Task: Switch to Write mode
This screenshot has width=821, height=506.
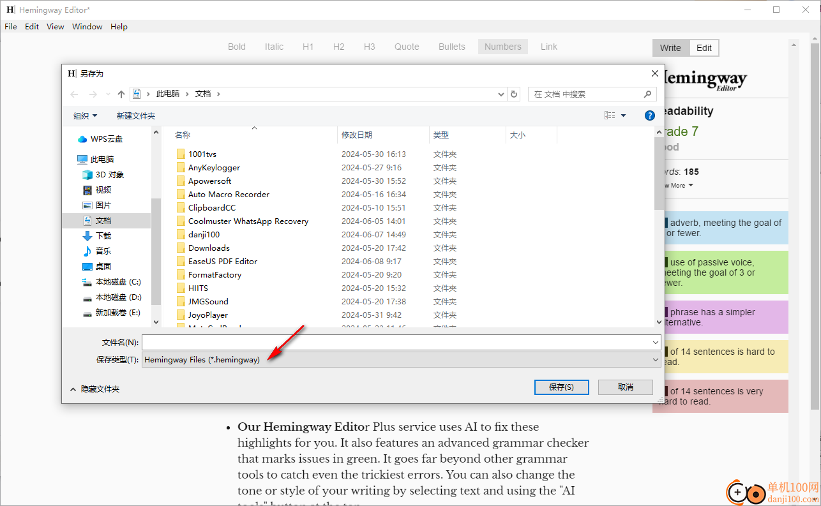Action: (670, 48)
